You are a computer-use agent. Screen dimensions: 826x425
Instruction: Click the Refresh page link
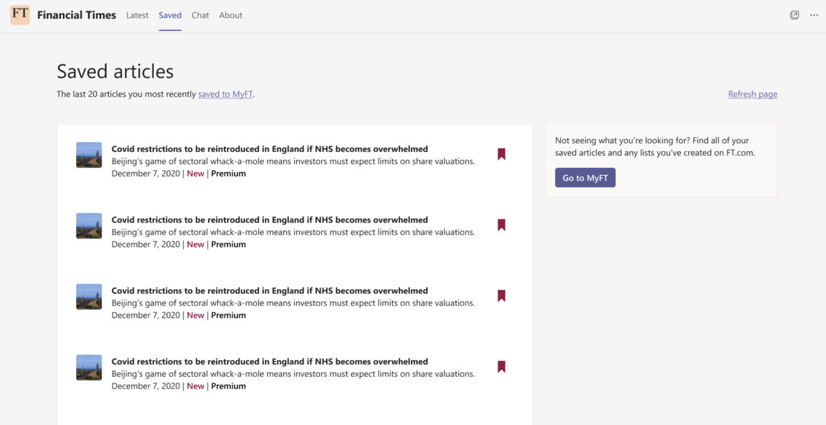(x=753, y=94)
